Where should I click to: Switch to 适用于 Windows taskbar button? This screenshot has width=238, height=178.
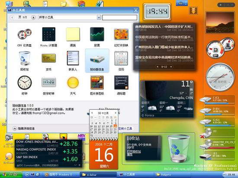(61, 175)
